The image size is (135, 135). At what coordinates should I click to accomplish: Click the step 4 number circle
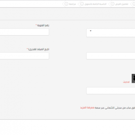pyautogui.click(x=82, y=4)
